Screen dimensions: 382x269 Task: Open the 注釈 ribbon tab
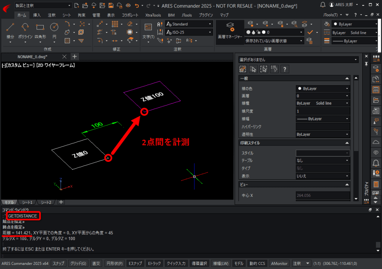pos(51,15)
